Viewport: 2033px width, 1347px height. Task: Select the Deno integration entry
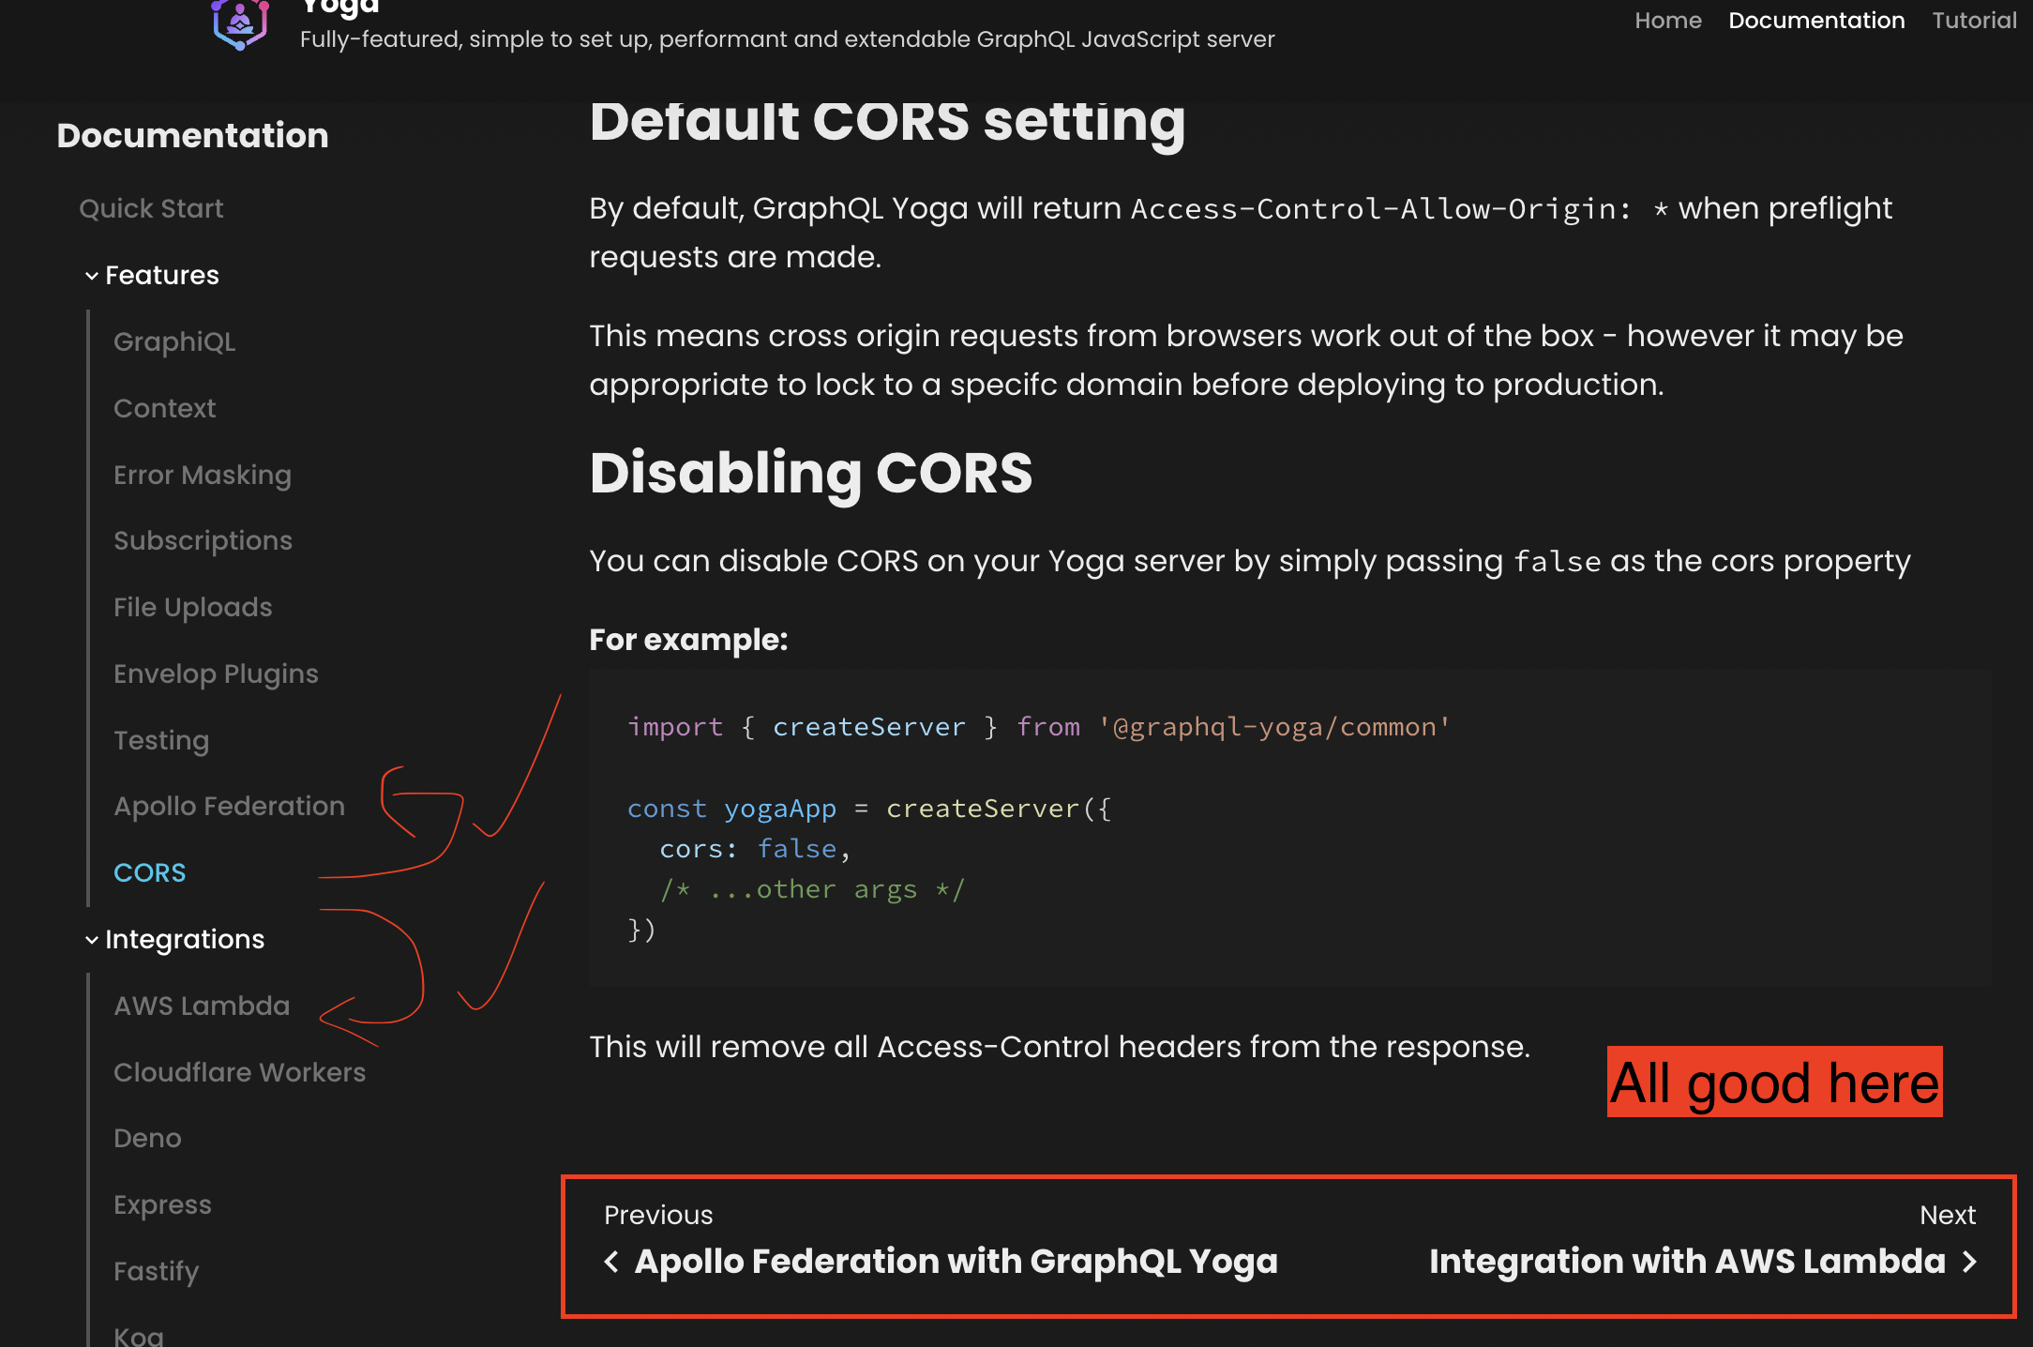(x=147, y=1138)
